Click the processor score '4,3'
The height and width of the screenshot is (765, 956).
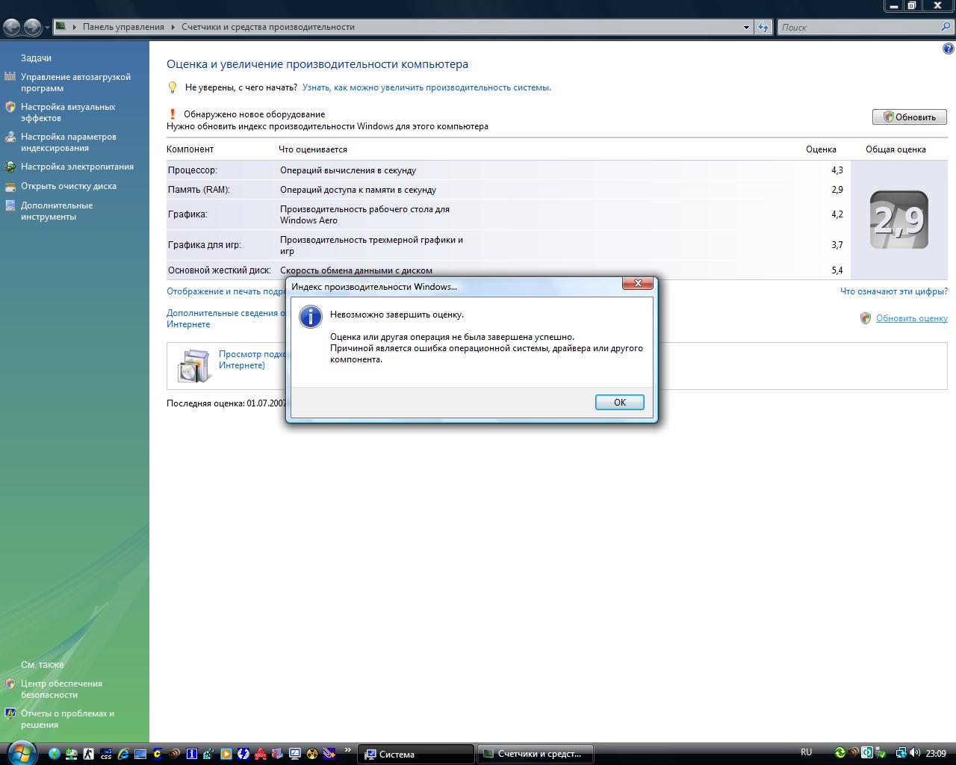tap(837, 170)
